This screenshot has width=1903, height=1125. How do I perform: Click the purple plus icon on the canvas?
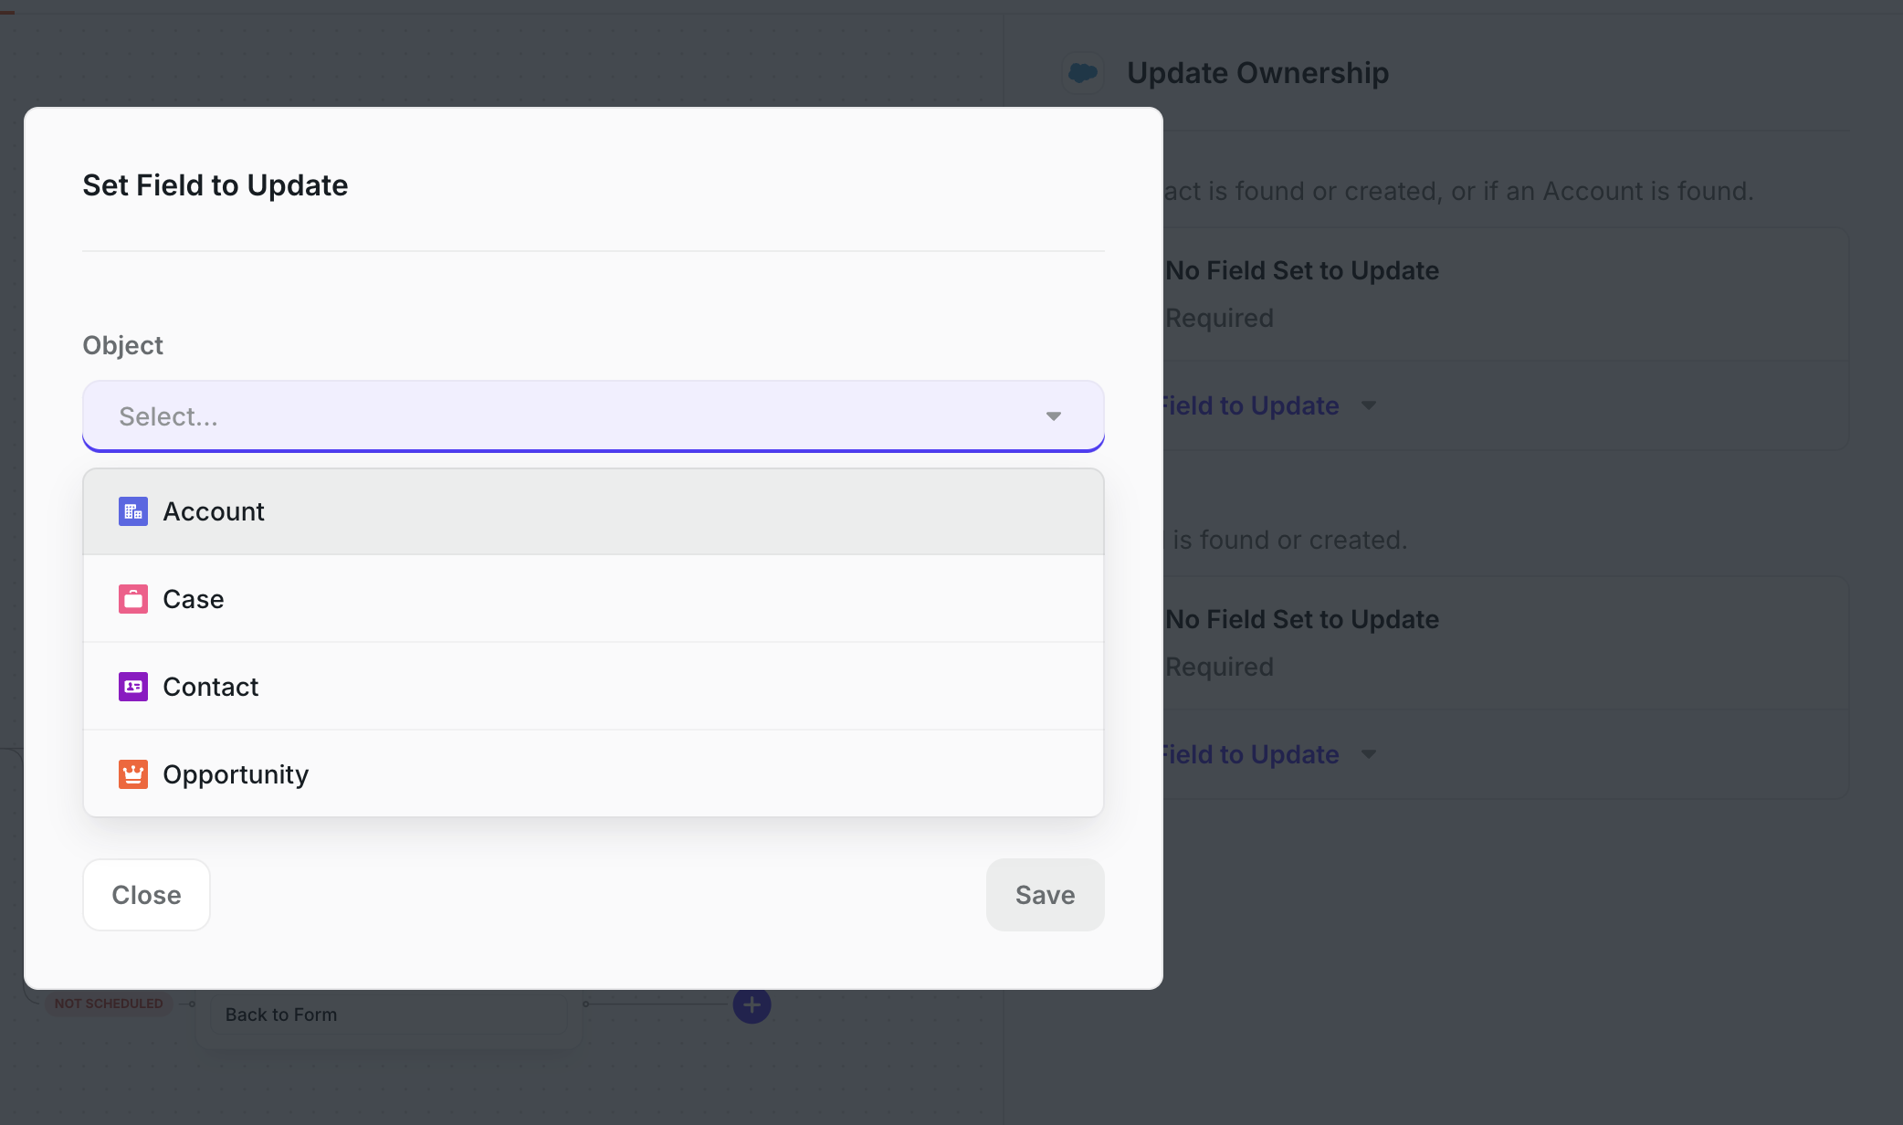click(x=751, y=1004)
